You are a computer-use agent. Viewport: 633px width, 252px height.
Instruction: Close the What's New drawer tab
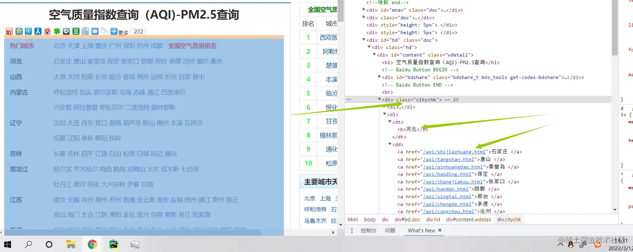[x=440, y=230]
